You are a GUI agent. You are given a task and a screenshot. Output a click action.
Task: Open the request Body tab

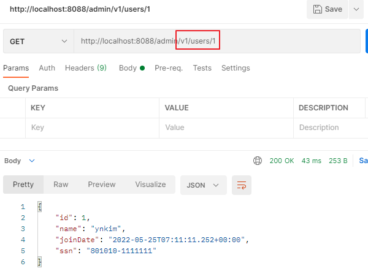coord(132,68)
